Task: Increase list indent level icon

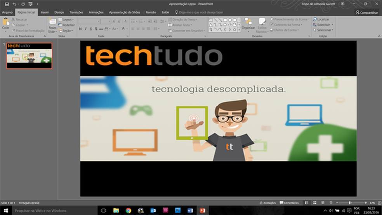Action: tap(155, 21)
